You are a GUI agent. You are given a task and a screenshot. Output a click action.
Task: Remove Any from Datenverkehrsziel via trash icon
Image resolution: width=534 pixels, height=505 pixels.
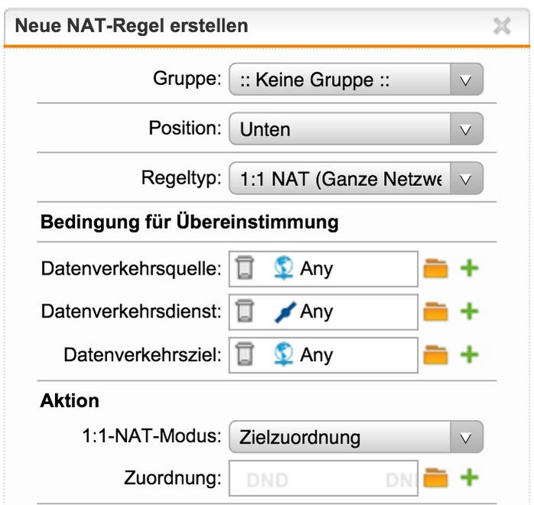pyautogui.click(x=245, y=354)
